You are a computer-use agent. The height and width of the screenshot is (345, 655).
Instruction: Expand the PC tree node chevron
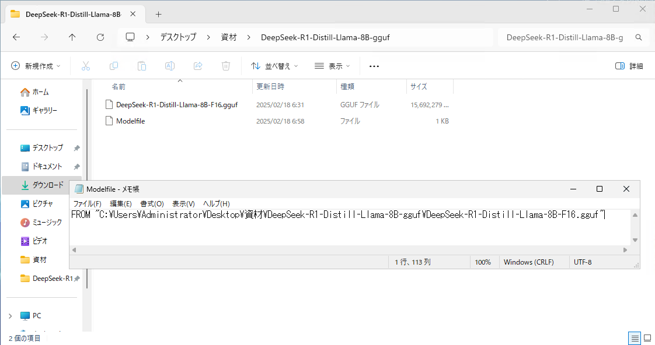[10, 316]
